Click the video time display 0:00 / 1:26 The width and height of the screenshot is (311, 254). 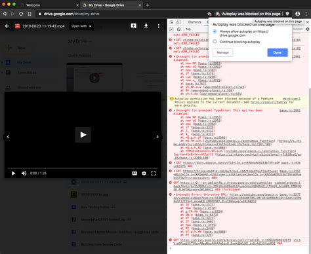pos(38,173)
